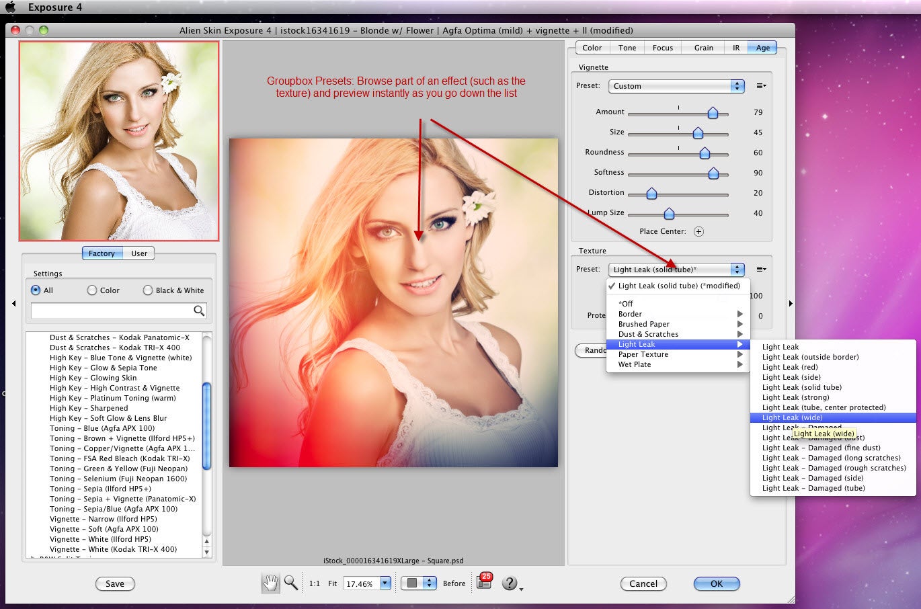Viewport: 921px width, 609px height.
Task: Click the Save button
Action: point(115,583)
